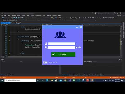Screen dimensions: 125x94
Task: Click the Code Map toolbar button
Action: pos(74,18)
